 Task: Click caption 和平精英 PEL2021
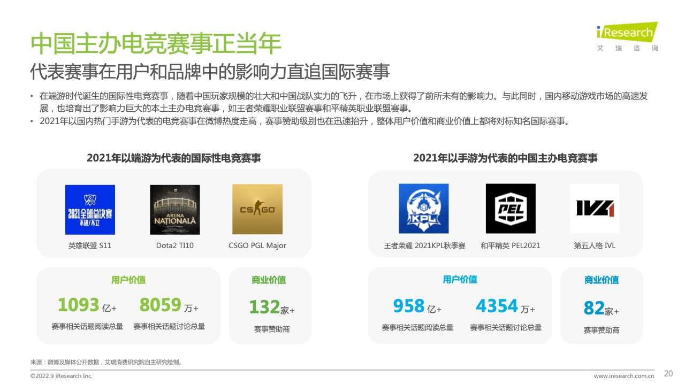click(511, 245)
